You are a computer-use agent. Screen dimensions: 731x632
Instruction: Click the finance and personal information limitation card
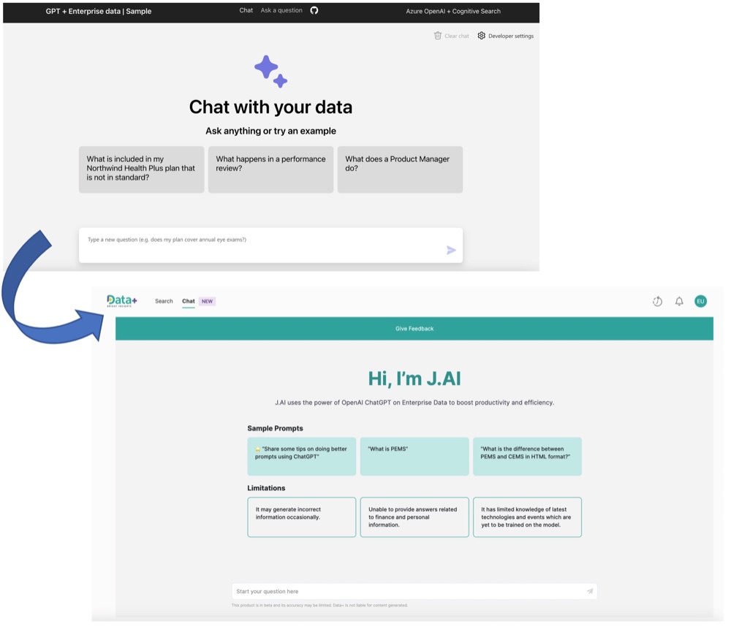[414, 517]
